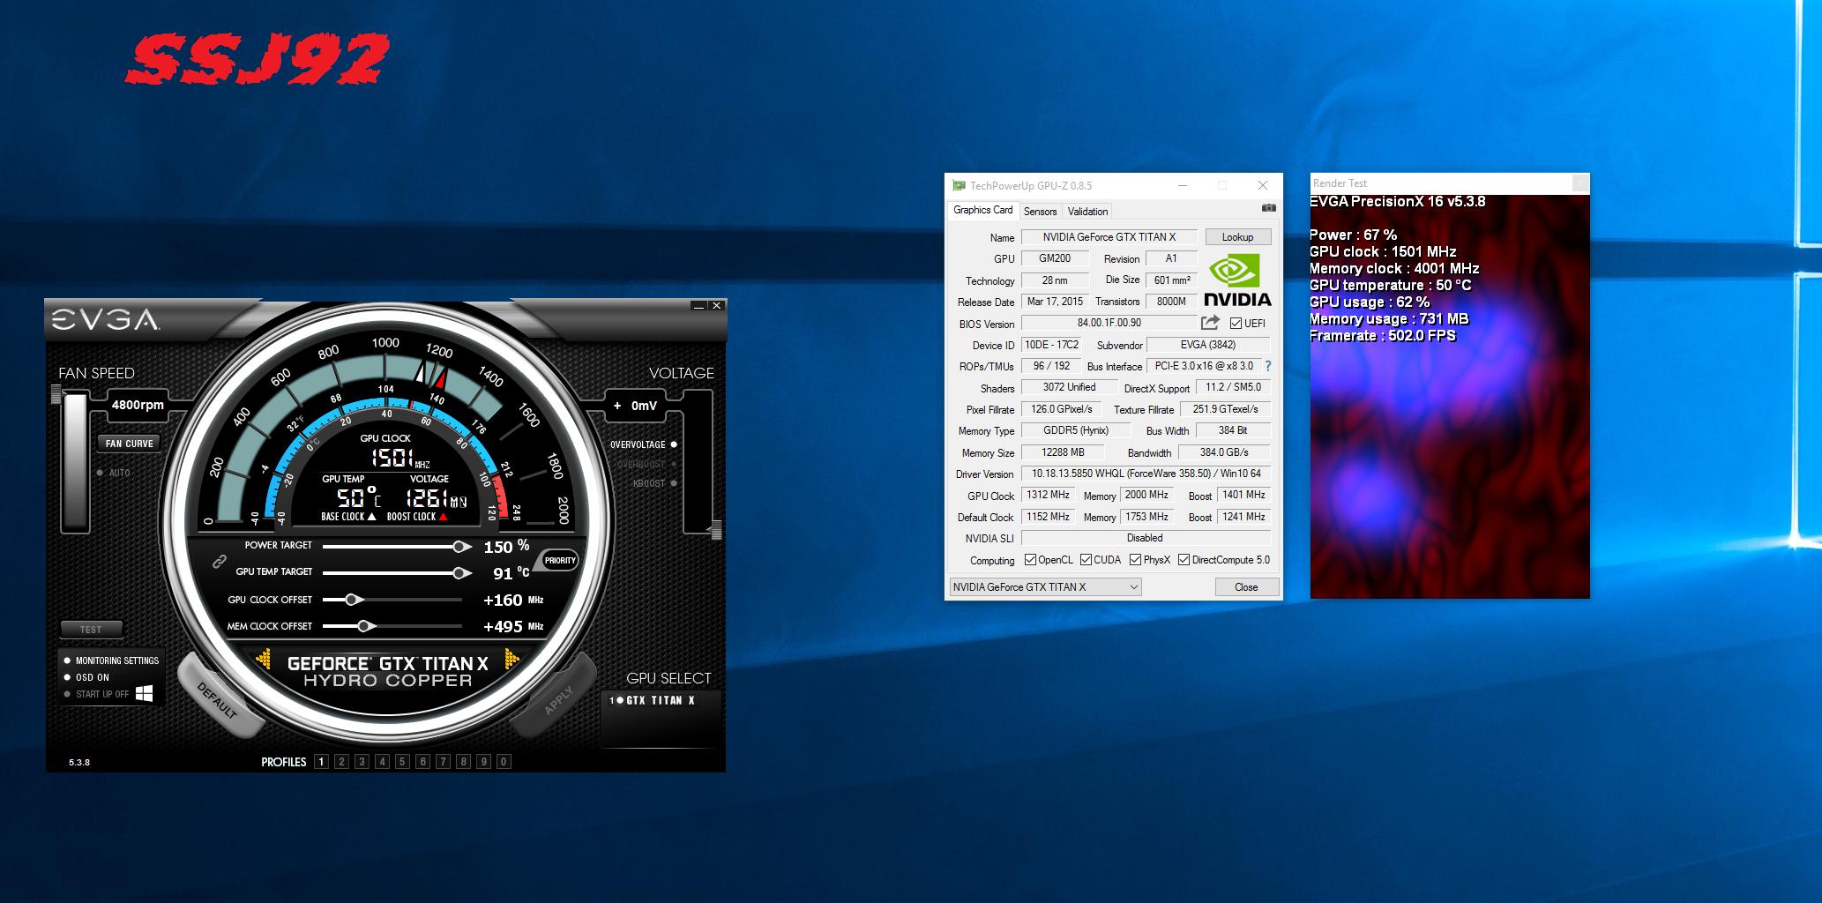Click the TEST button
1822x903 pixels.
[x=91, y=630]
